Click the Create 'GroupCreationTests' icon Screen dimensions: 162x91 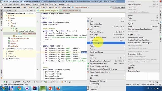point(88,72)
